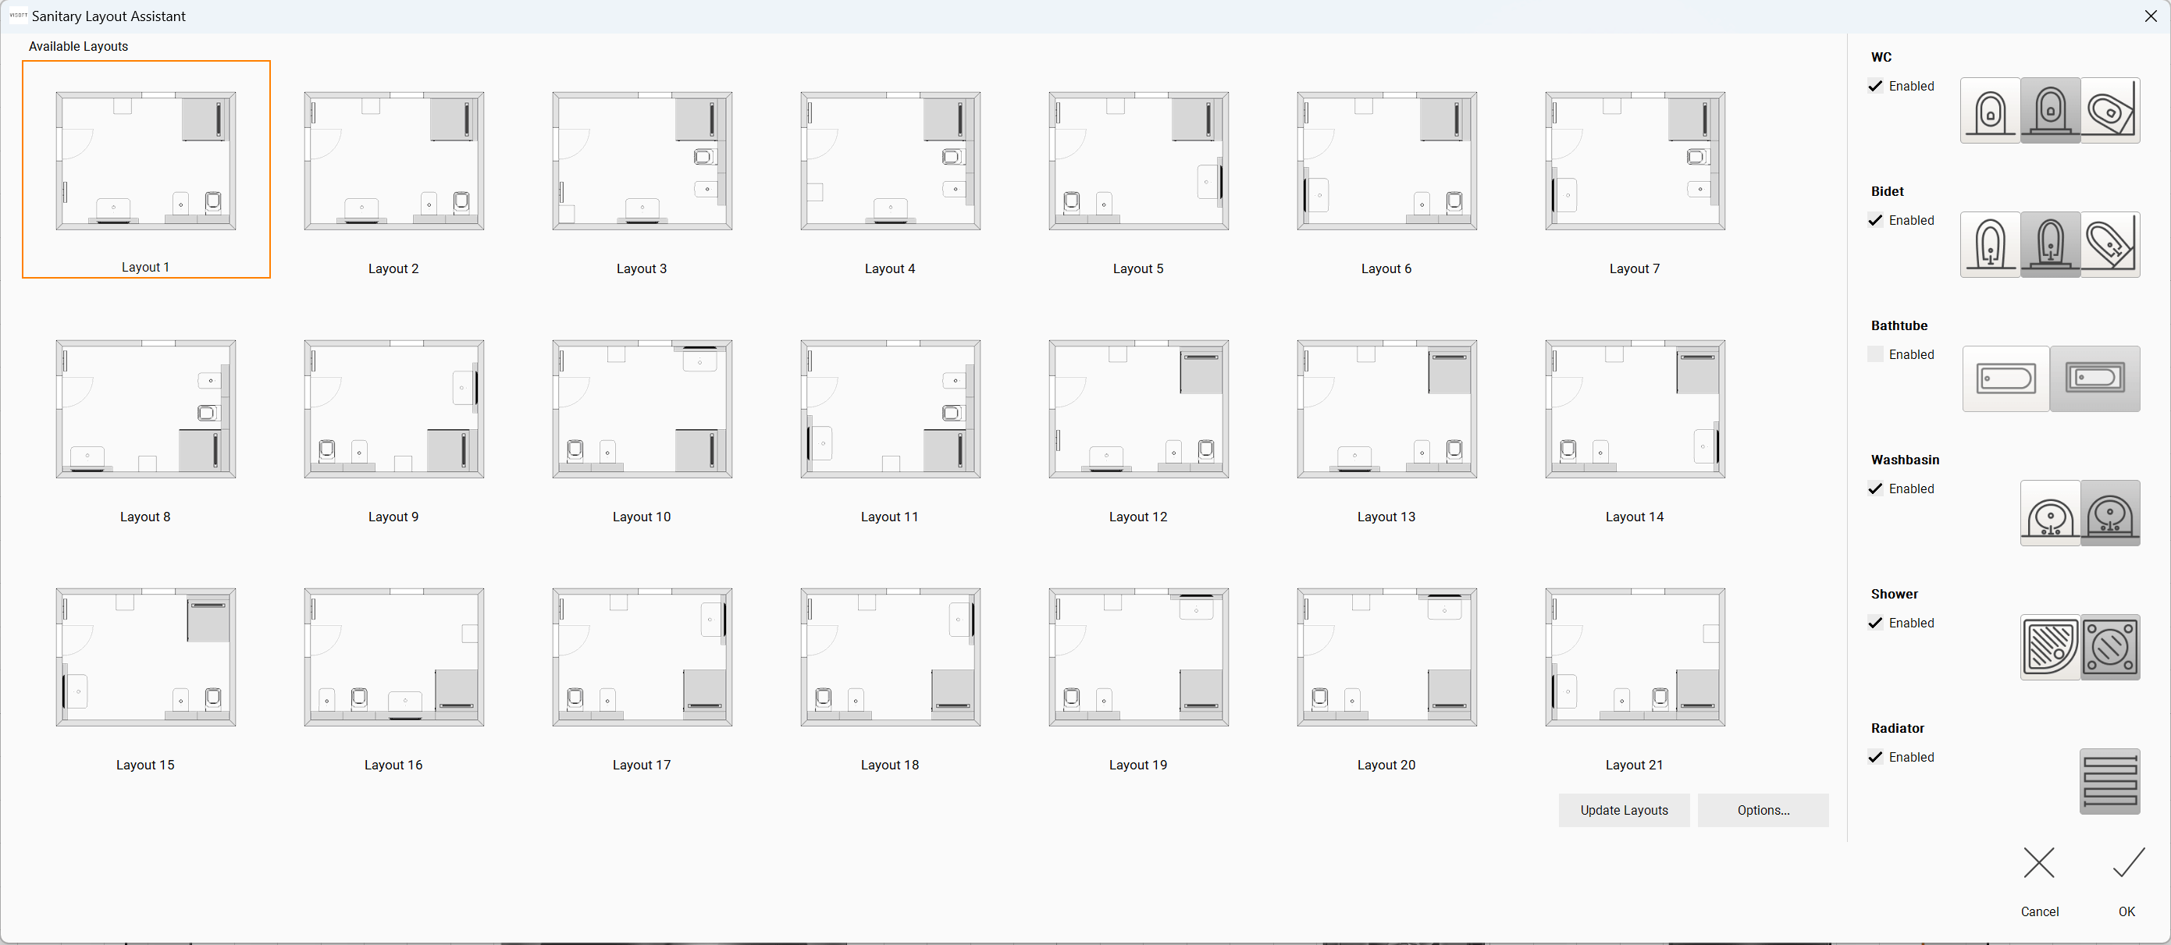Select the Layout 7 thumbnail
Image resolution: width=2171 pixels, height=945 pixels.
click(x=1635, y=161)
